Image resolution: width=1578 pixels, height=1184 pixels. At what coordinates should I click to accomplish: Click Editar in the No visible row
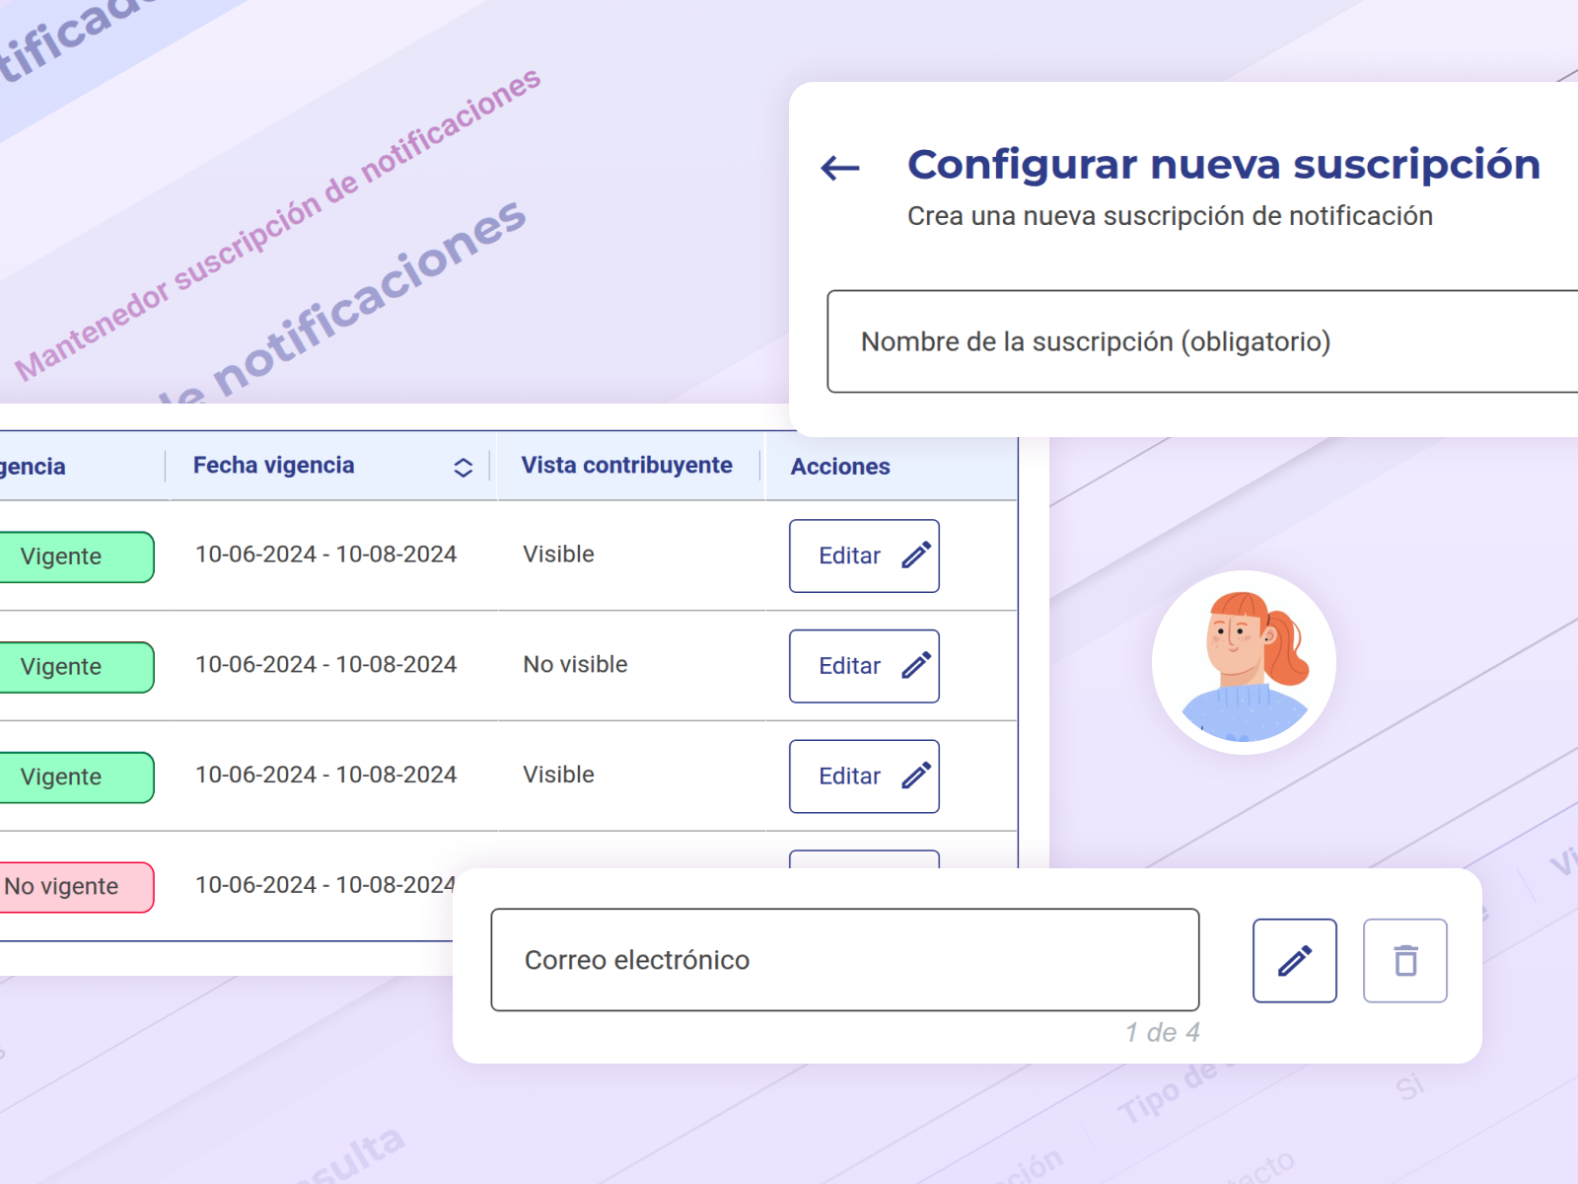click(x=864, y=667)
